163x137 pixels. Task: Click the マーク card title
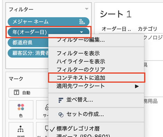coord(16,79)
